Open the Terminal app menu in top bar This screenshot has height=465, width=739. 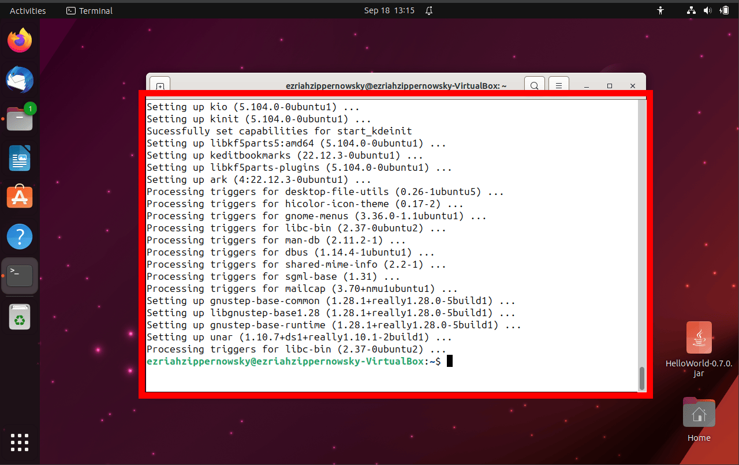click(89, 10)
